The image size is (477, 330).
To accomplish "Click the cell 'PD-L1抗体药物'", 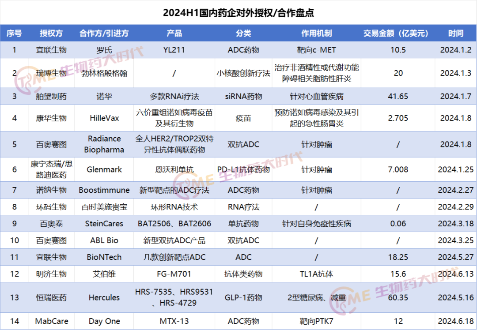I will 243,169.
